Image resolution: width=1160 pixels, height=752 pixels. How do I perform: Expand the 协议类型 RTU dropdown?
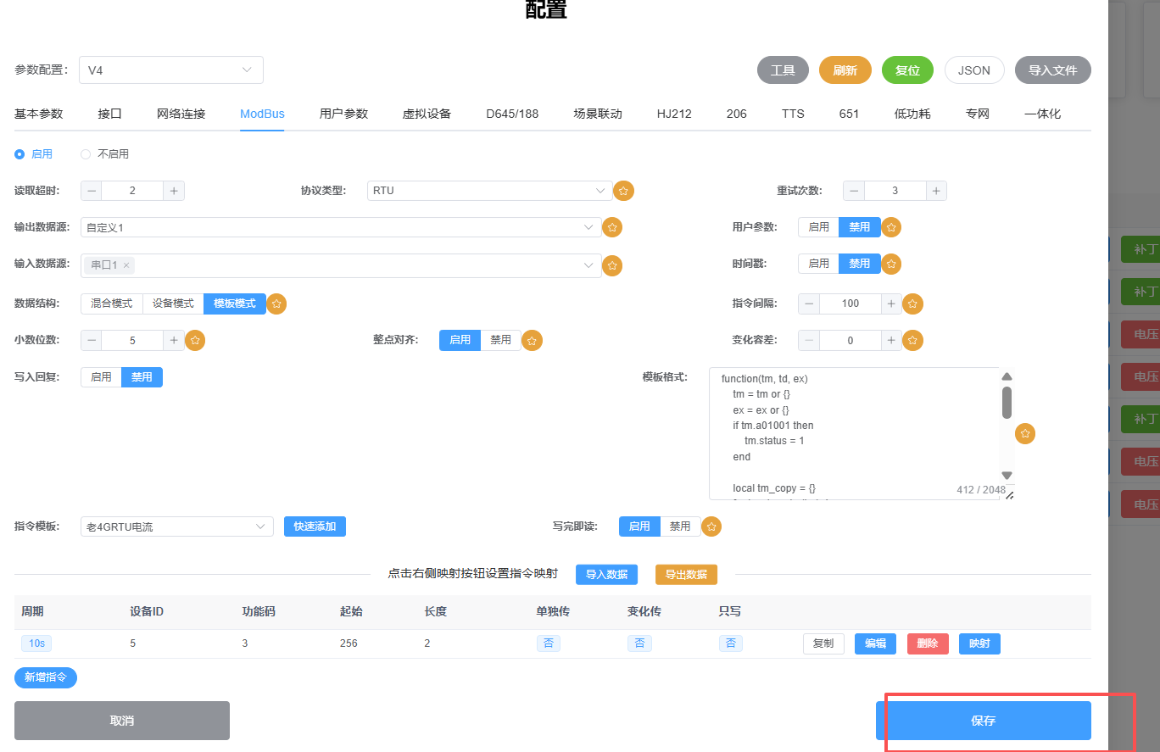(489, 191)
